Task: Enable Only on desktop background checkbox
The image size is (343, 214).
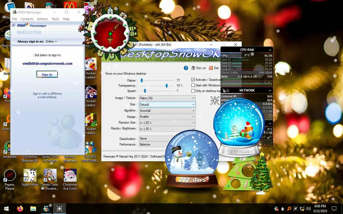Action: (x=193, y=91)
